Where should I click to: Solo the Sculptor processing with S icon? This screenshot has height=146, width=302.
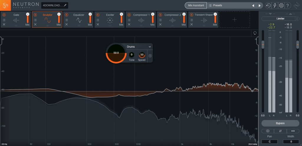[x=150, y=56]
